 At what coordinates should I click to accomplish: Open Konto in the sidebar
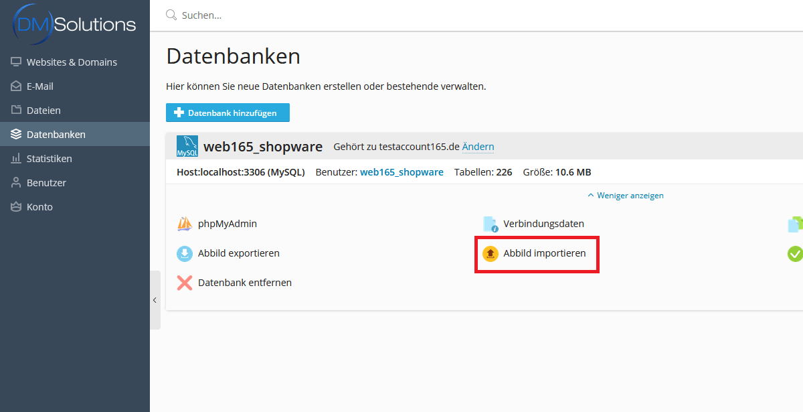(75, 207)
